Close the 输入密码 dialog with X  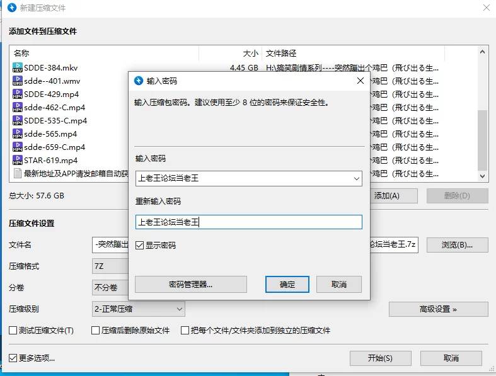[x=360, y=81]
